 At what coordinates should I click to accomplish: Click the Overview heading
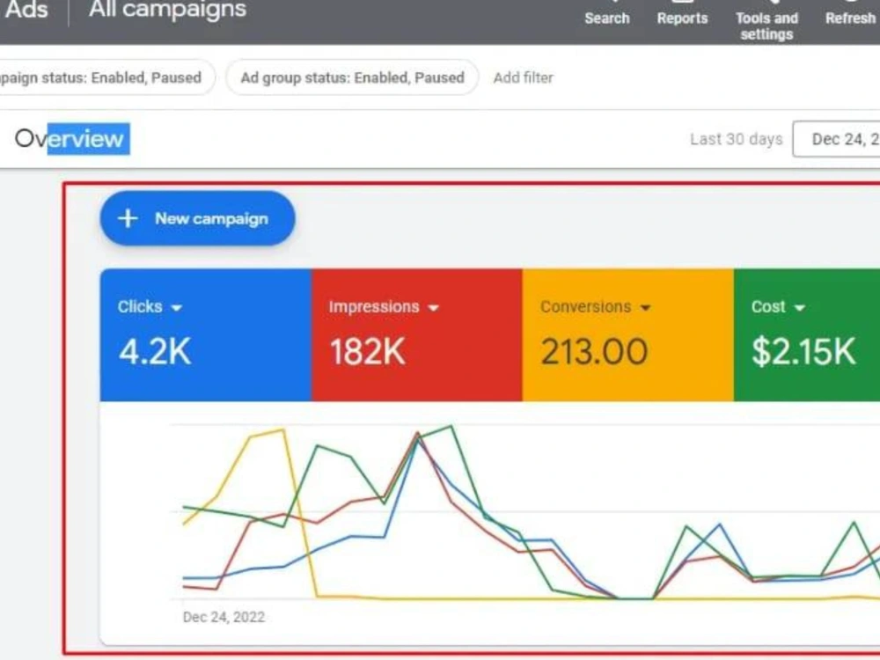(69, 139)
